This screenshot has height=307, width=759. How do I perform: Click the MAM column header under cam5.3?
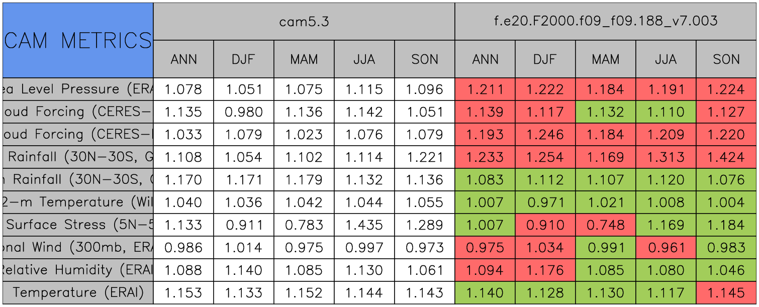pyautogui.click(x=304, y=59)
